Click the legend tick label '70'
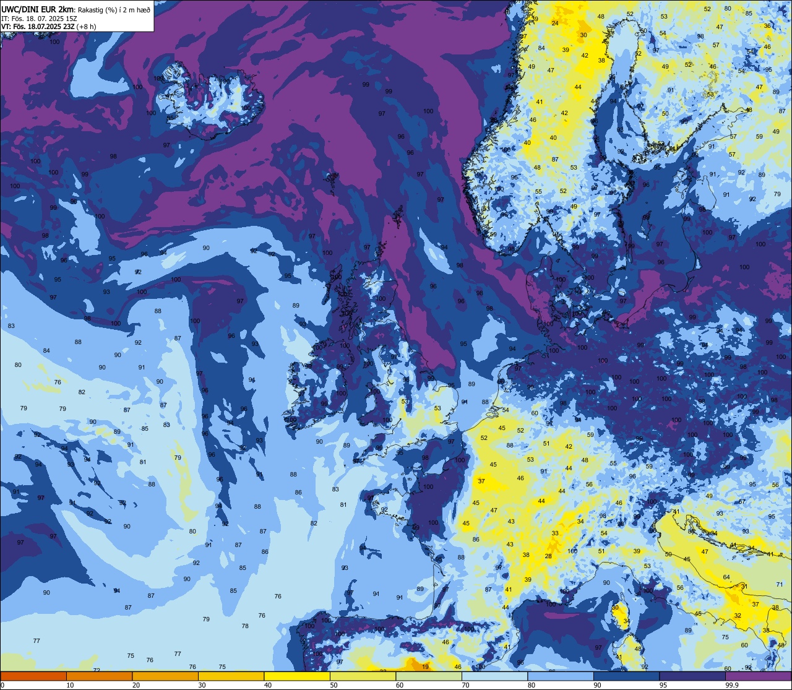 pos(465,685)
